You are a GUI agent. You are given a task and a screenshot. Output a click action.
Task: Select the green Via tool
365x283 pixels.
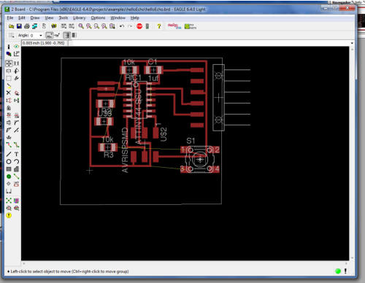click(9, 177)
